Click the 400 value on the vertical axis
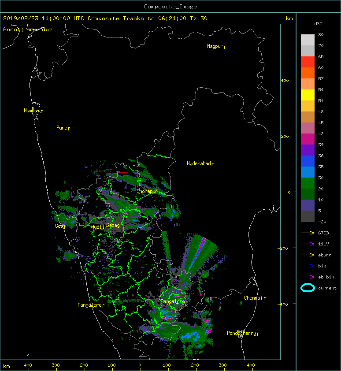The width and height of the screenshot is (341, 371). (x=285, y=81)
